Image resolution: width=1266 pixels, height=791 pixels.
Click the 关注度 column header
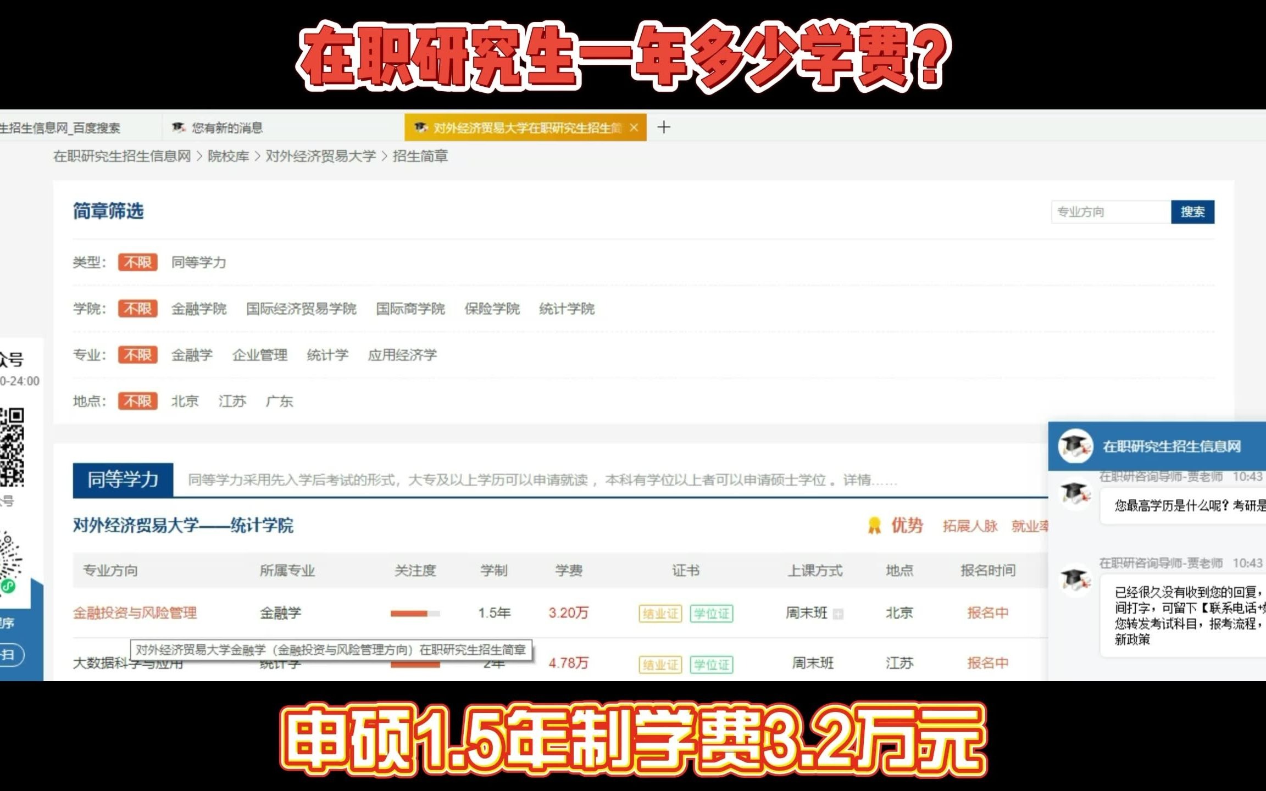pos(415,570)
